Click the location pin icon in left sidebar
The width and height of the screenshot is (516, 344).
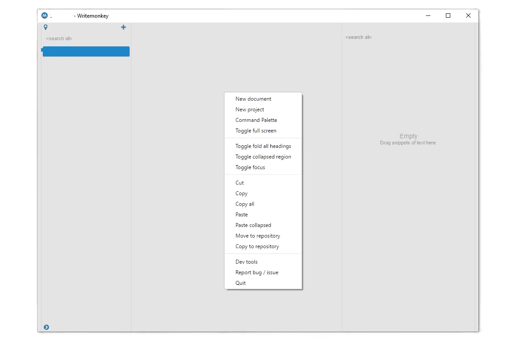[46, 27]
